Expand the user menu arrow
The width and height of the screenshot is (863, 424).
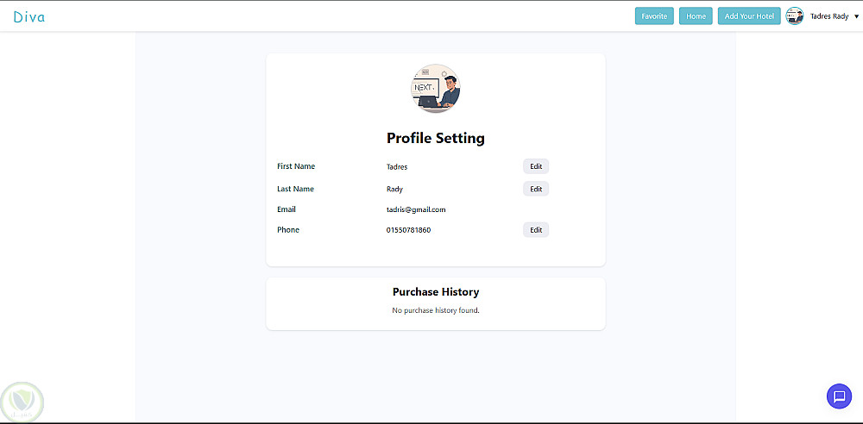(x=856, y=16)
